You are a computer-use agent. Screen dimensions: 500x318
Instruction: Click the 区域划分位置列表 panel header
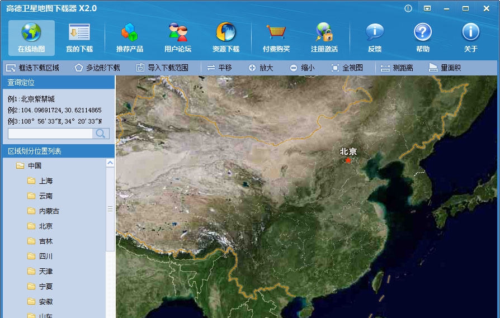[59, 151]
